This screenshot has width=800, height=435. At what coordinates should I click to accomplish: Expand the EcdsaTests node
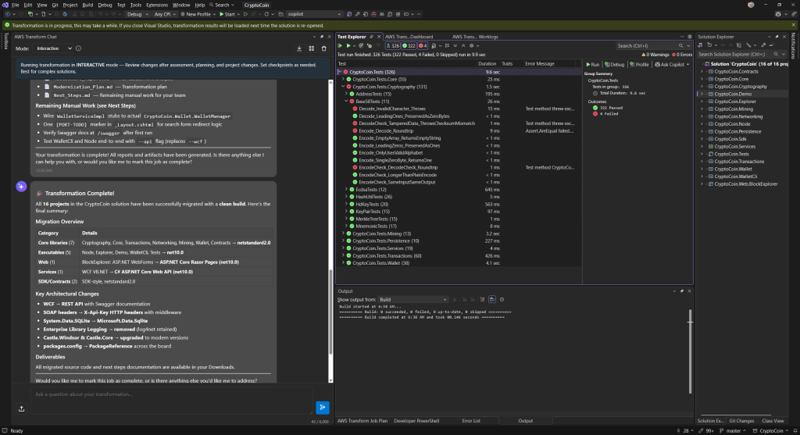[346, 189]
